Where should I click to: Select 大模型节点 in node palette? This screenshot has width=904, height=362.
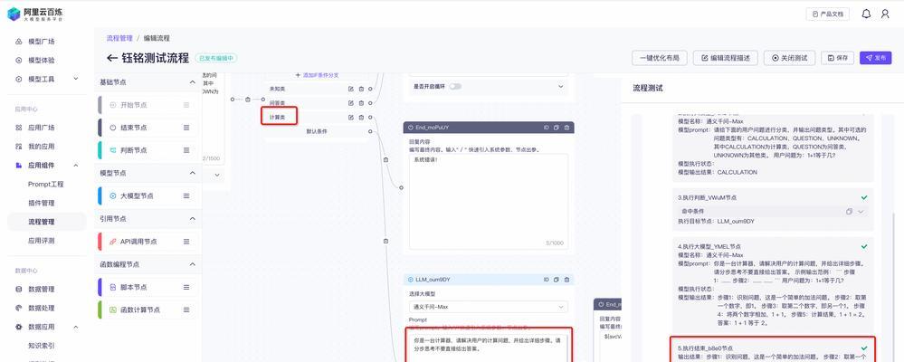pos(149,196)
